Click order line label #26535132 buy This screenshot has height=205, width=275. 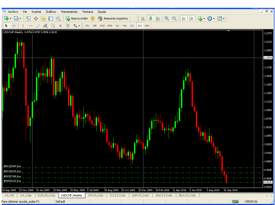[x=12, y=181]
